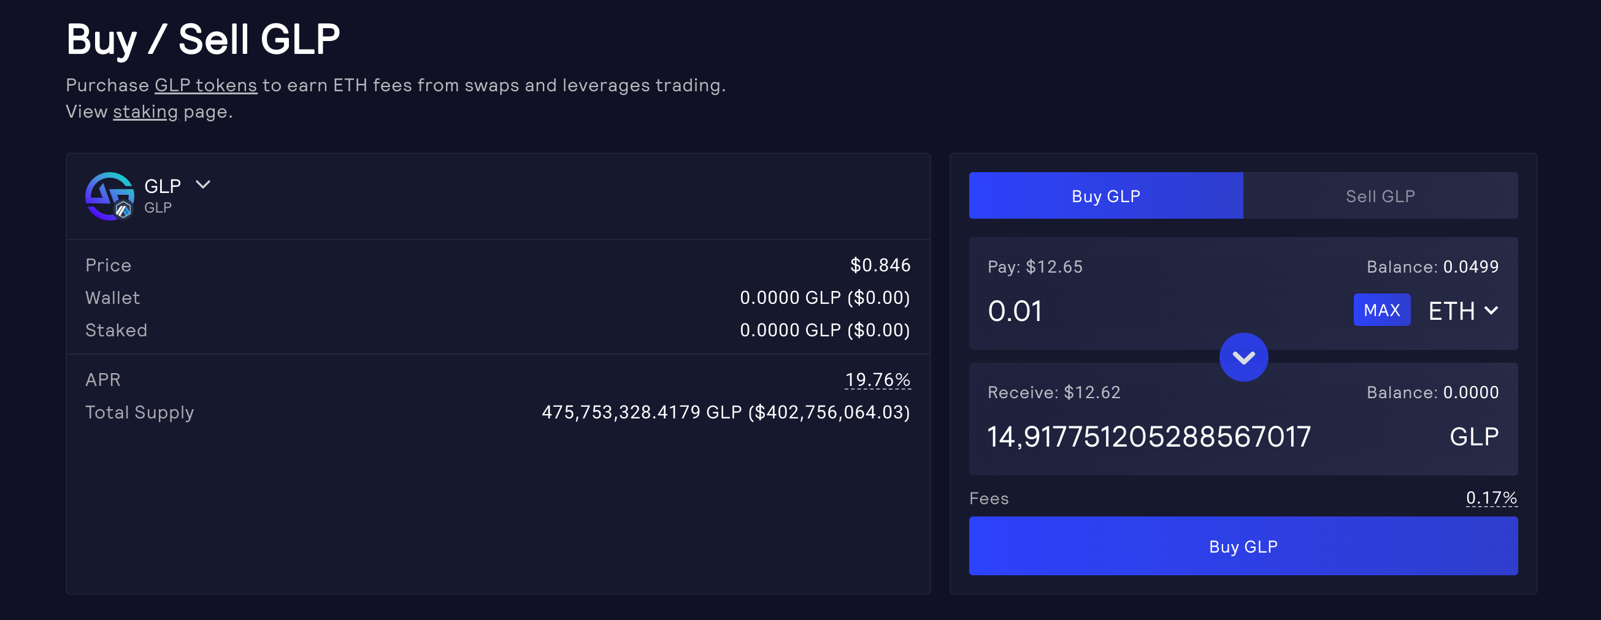Click the Receive: $12.62 label
This screenshot has width=1601, height=620.
click(x=1054, y=392)
